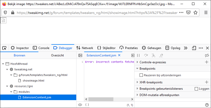Screen dimensions: 211x108
Task: Close the ExtensionContent.jsm editor tab
Action: click(x=119, y=55)
